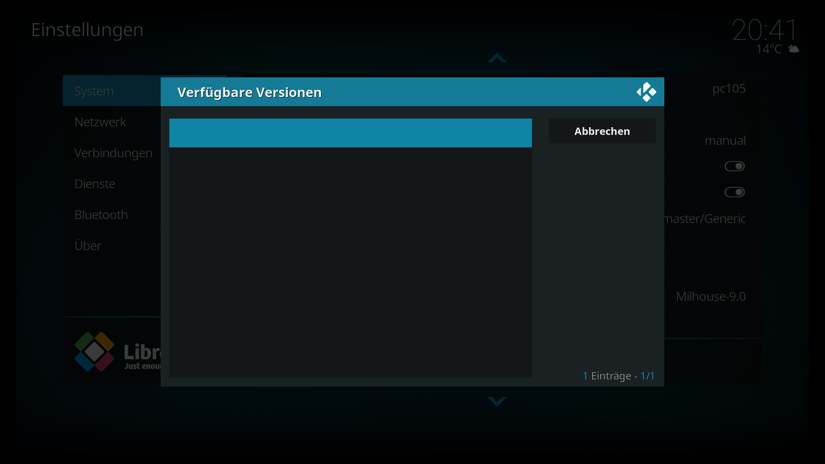The height and width of the screenshot is (464, 825).
Task: Click the master/Generic channel value
Action: point(705,219)
